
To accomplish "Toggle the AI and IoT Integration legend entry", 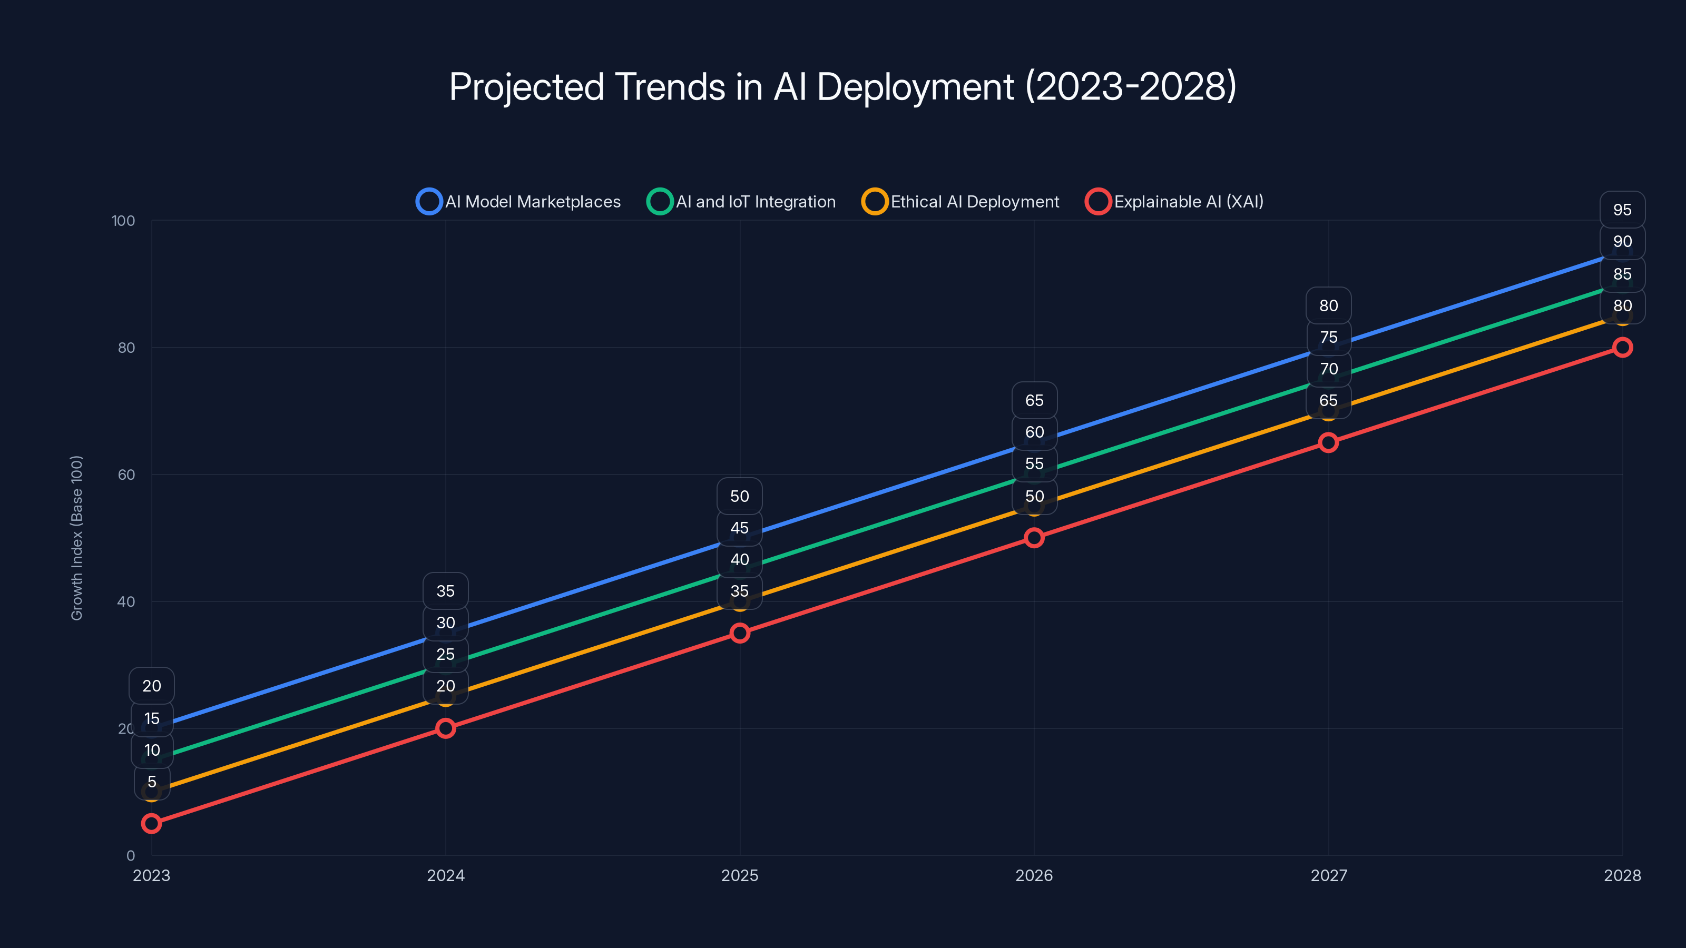I will coord(741,202).
